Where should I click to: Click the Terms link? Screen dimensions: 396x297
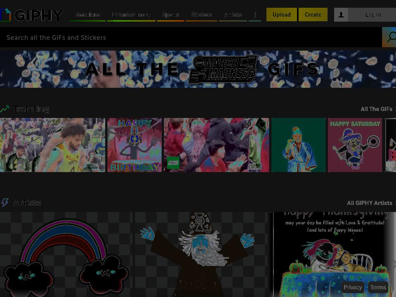[378, 287]
